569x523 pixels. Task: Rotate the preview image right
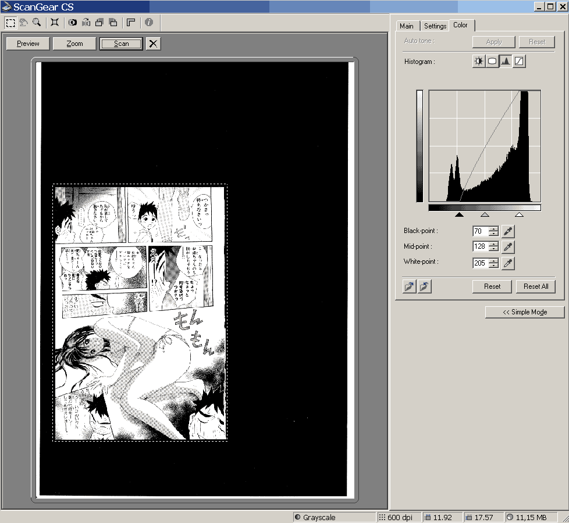coord(113,23)
